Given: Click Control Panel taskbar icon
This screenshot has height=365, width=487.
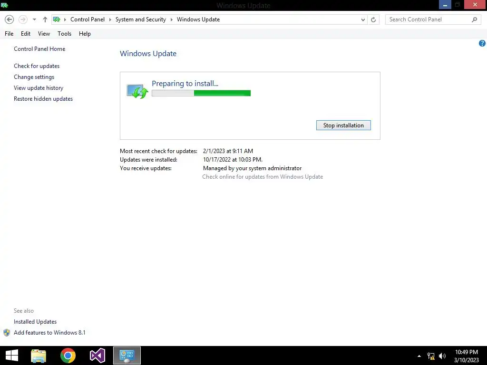Looking at the screenshot, I should click(127, 355).
